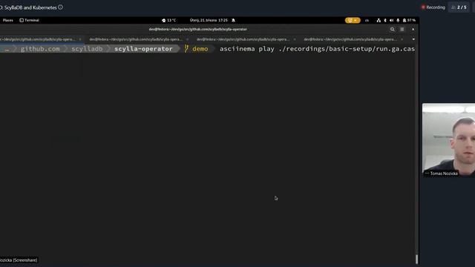The image size is (475, 267).
Task: Expand the terminal tab list arrow
Action: pos(413,39)
